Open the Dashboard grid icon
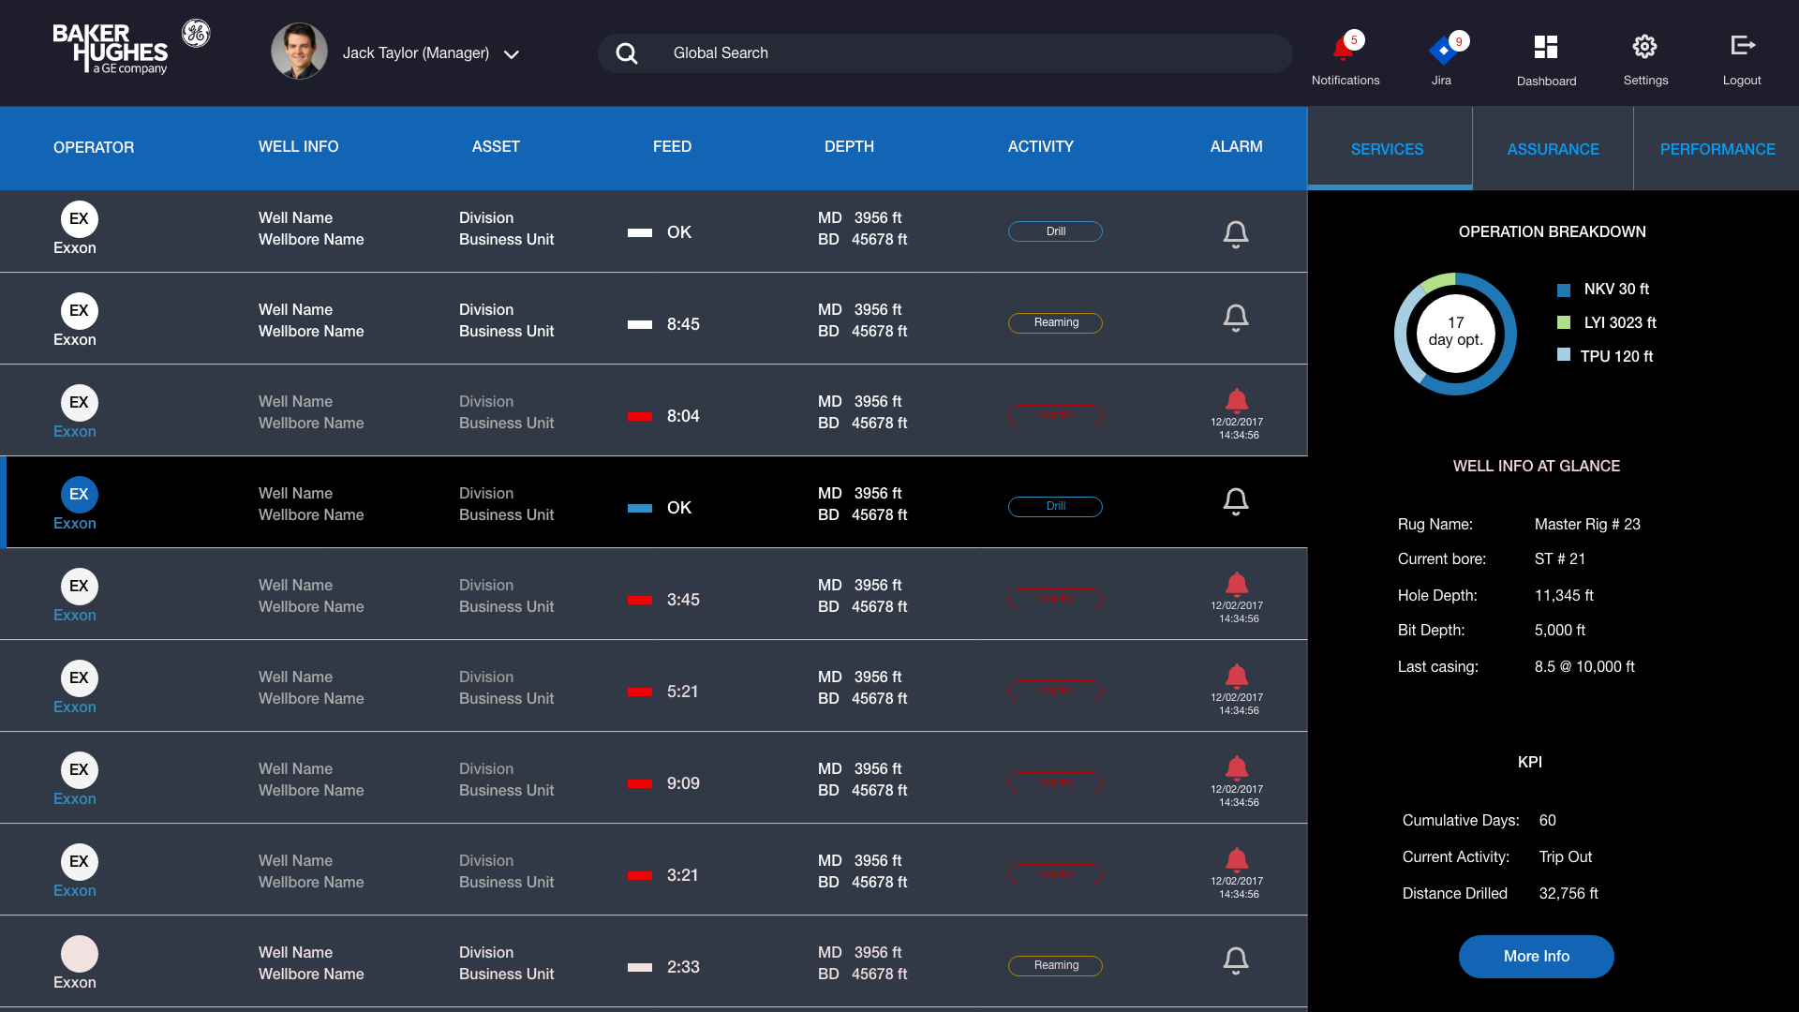Image resolution: width=1799 pixels, height=1012 pixels. pos(1546,47)
